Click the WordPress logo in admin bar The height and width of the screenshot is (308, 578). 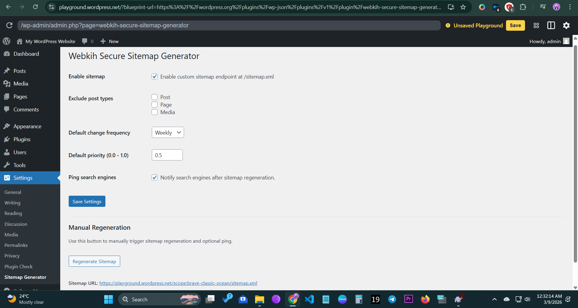click(7, 41)
